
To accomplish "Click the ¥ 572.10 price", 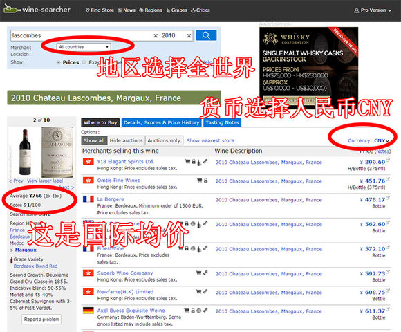I will [373, 249].
